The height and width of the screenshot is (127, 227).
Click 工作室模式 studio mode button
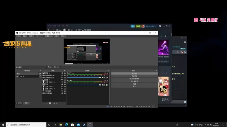coord(134,81)
